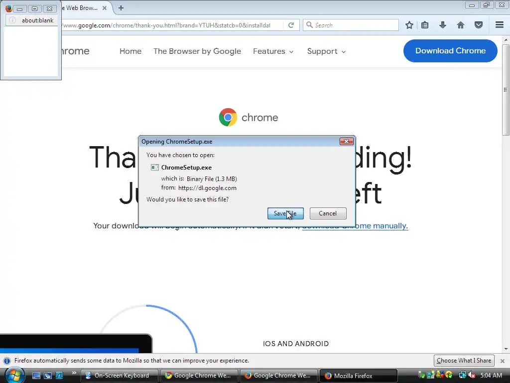
Task: Click the muted volume tray icon
Action: [x=472, y=375]
